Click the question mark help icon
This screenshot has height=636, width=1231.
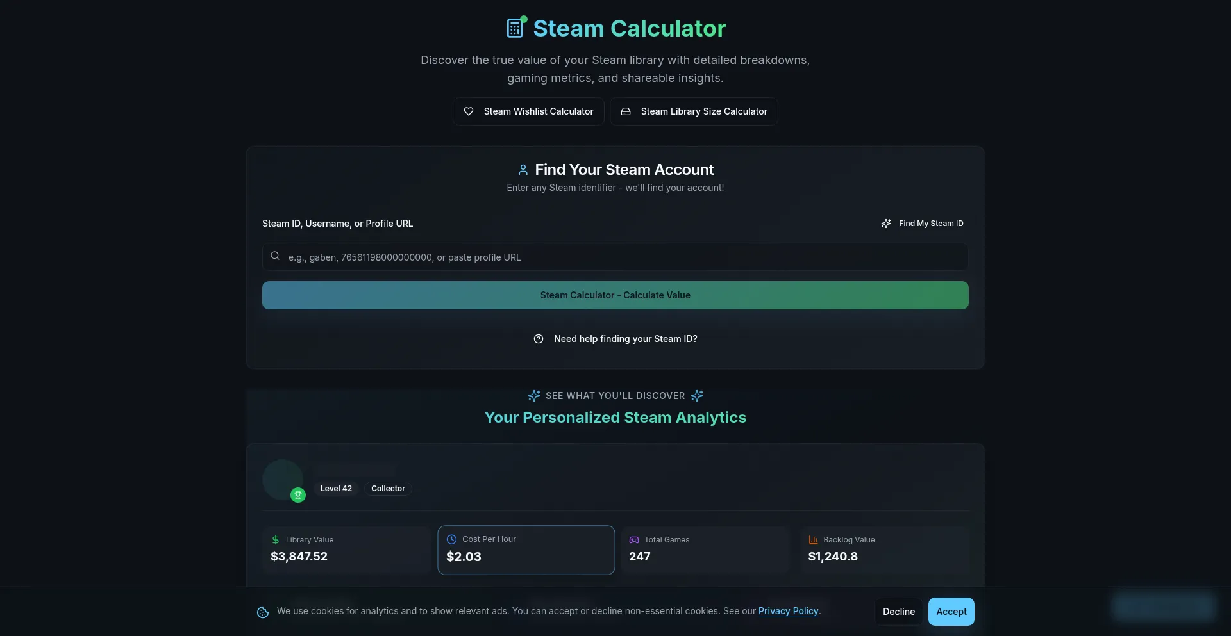click(539, 339)
